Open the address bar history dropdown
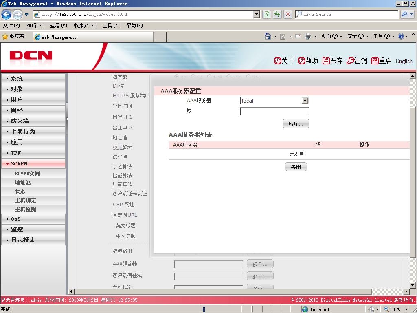This screenshot has height=313, width=417. coord(257,14)
